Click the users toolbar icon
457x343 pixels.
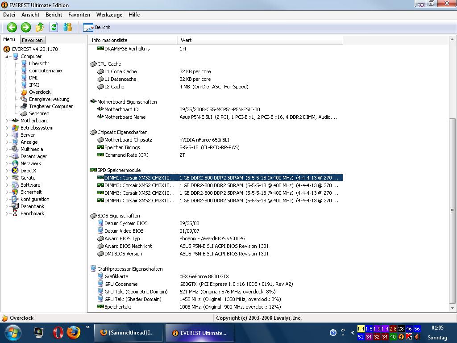coord(68,27)
